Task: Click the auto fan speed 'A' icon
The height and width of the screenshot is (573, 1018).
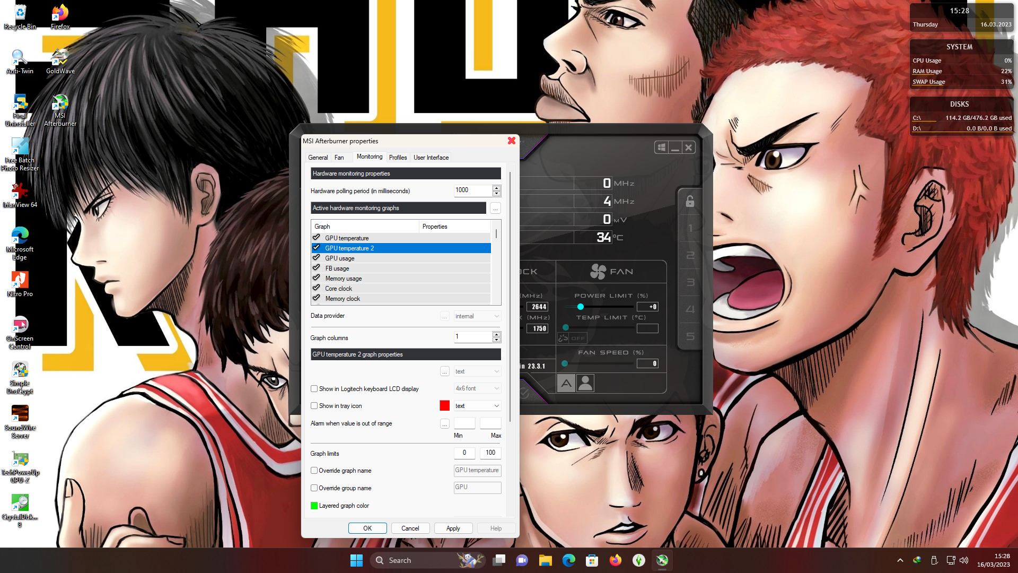Action: [566, 383]
